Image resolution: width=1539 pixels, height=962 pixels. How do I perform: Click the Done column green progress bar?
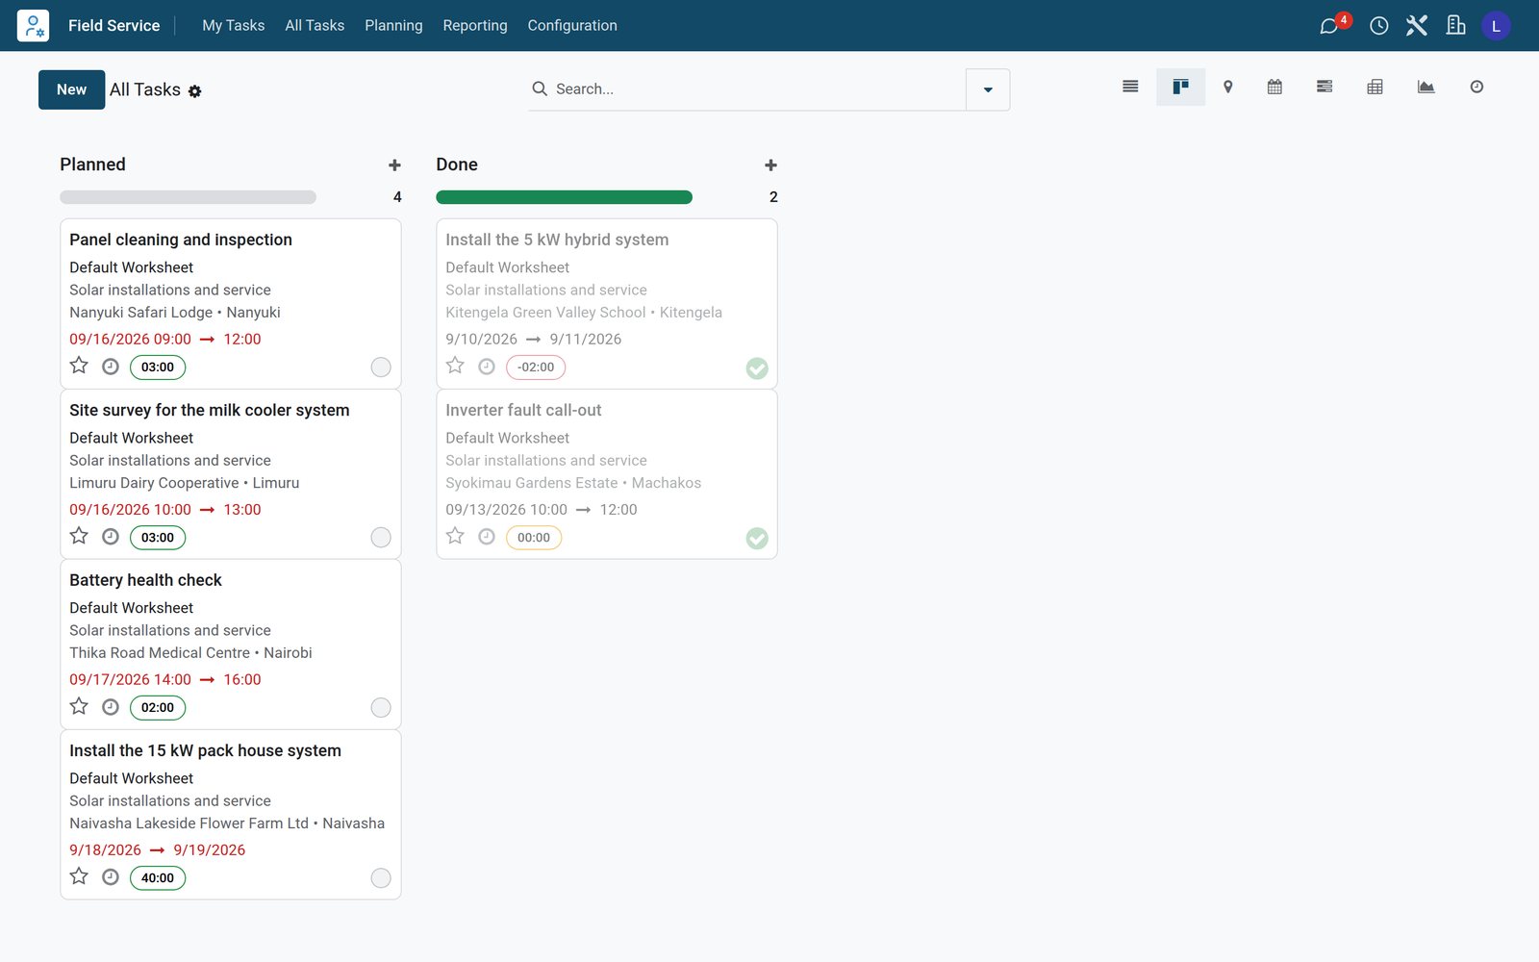564,197
